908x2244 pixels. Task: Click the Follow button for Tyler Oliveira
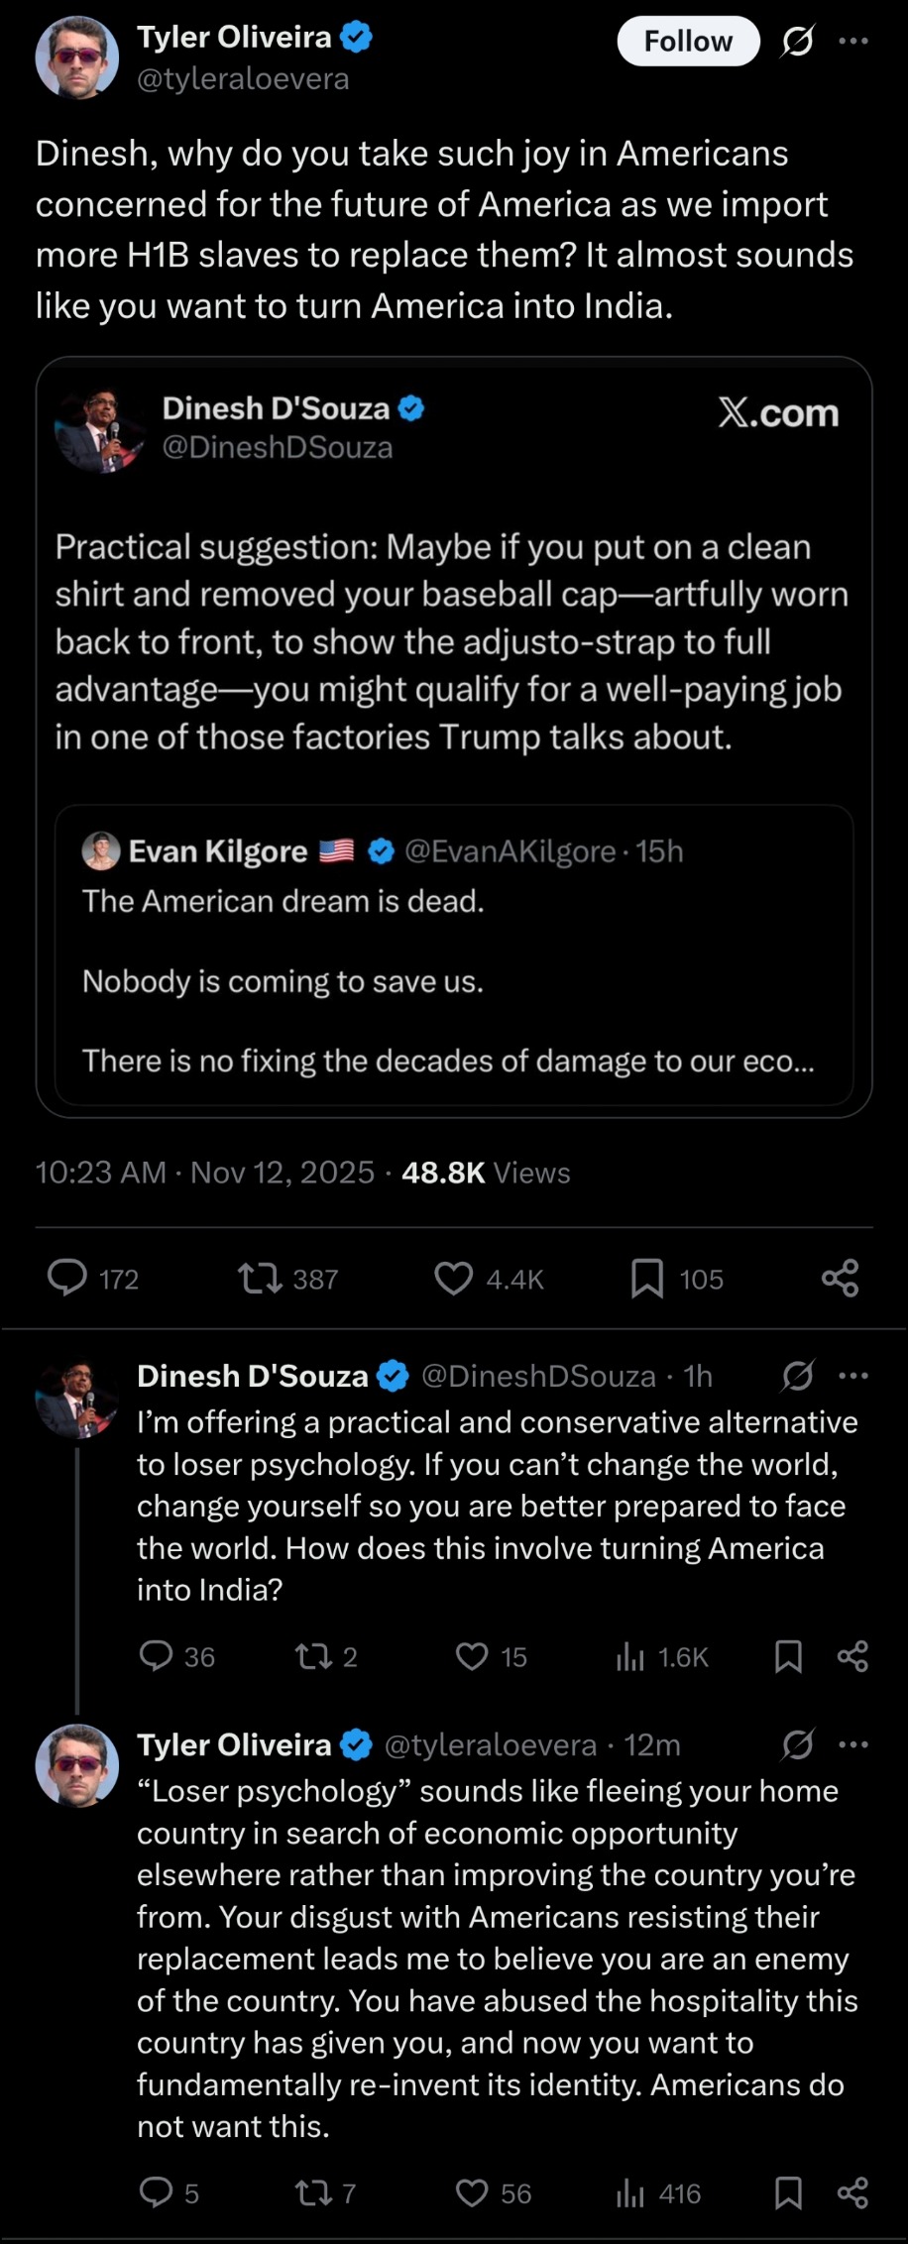point(688,42)
